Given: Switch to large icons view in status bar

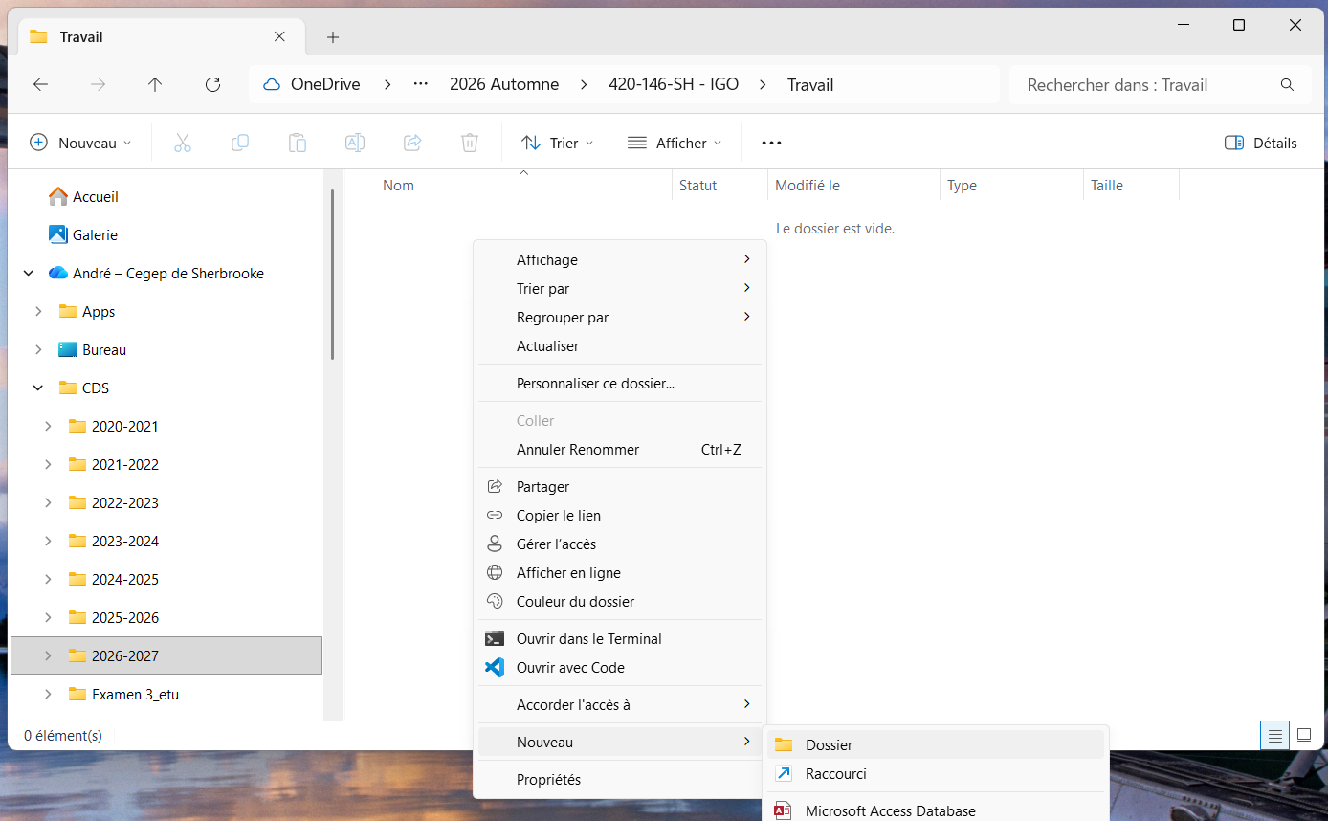Looking at the screenshot, I should point(1303,736).
